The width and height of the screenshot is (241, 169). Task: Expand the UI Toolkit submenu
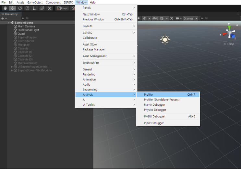tap(106, 105)
